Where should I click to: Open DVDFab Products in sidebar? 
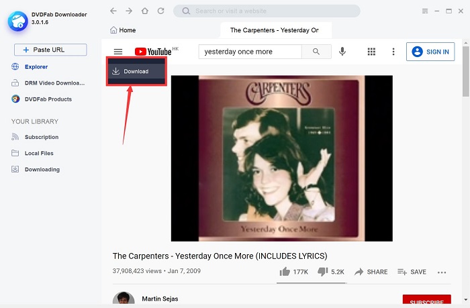(x=42, y=99)
